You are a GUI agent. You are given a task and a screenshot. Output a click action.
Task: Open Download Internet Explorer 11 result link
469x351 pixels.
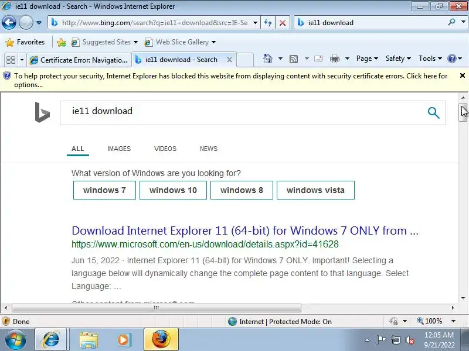(x=245, y=230)
